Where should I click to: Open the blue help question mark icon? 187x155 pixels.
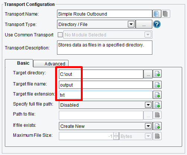click(157, 24)
